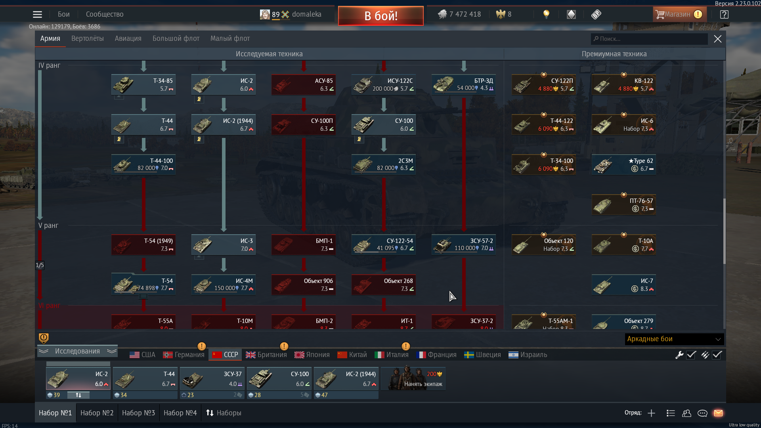Open the tickets icon in top bar

tap(596, 14)
